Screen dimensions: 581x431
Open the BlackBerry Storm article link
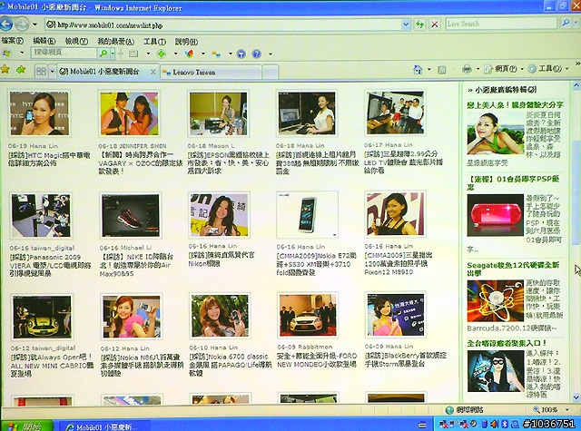pos(406,359)
